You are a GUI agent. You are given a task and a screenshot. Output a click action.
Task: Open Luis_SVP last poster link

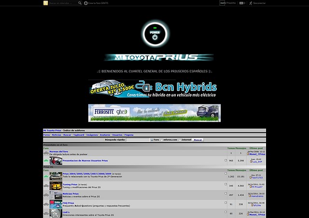pyautogui.click(x=257, y=162)
